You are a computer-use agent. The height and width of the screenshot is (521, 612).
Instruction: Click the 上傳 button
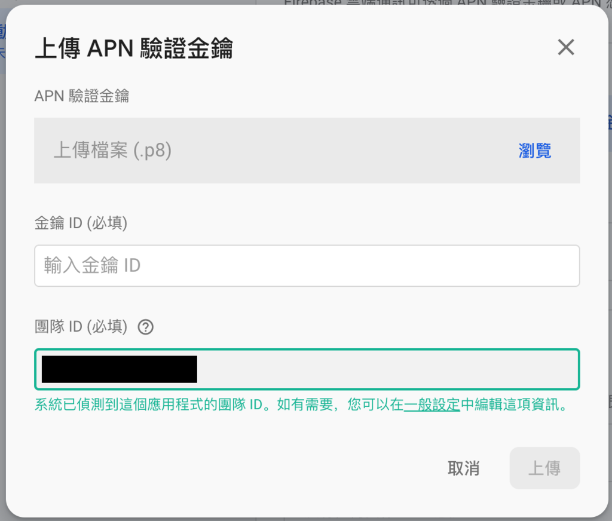click(x=544, y=468)
